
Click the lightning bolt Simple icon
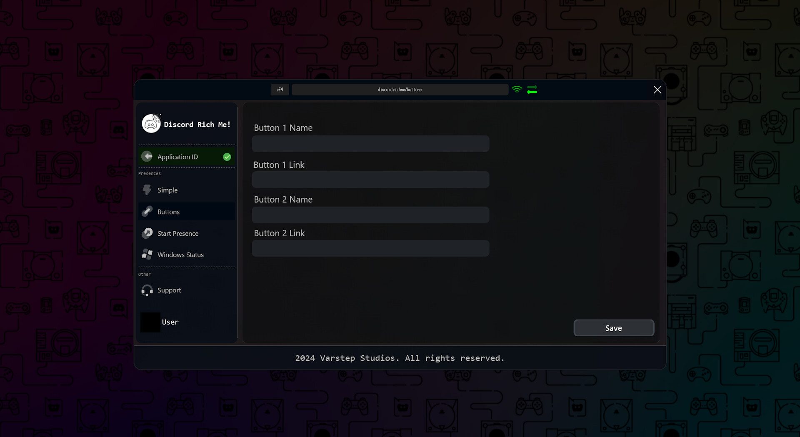(x=147, y=190)
